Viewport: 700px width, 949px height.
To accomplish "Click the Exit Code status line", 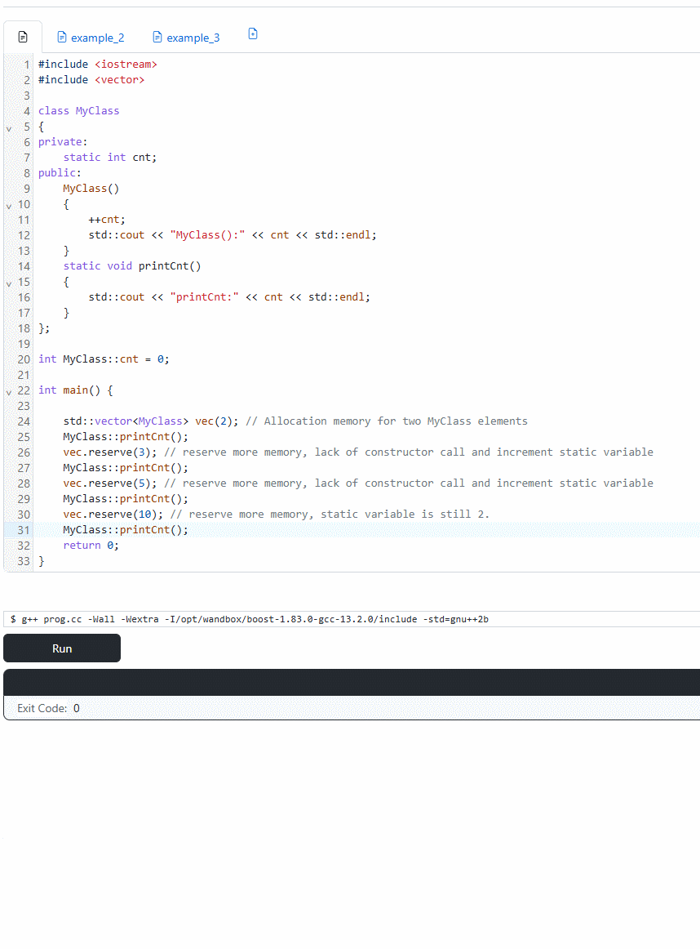I will click(x=49, y=708).
